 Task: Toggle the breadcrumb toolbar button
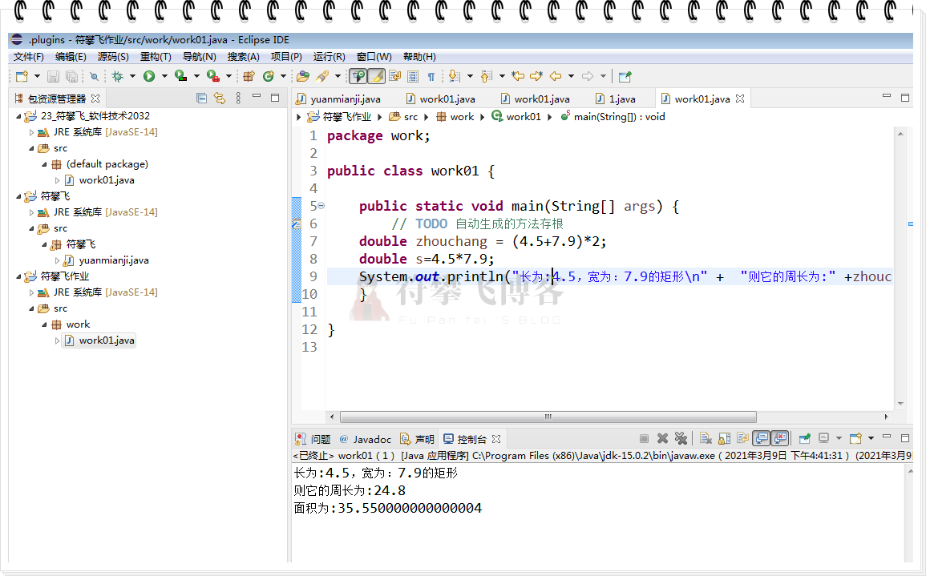point(358,76)
